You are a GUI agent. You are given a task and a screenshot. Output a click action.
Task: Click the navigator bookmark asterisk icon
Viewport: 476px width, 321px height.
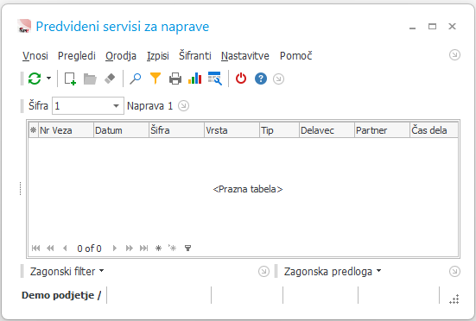(158, 249)
